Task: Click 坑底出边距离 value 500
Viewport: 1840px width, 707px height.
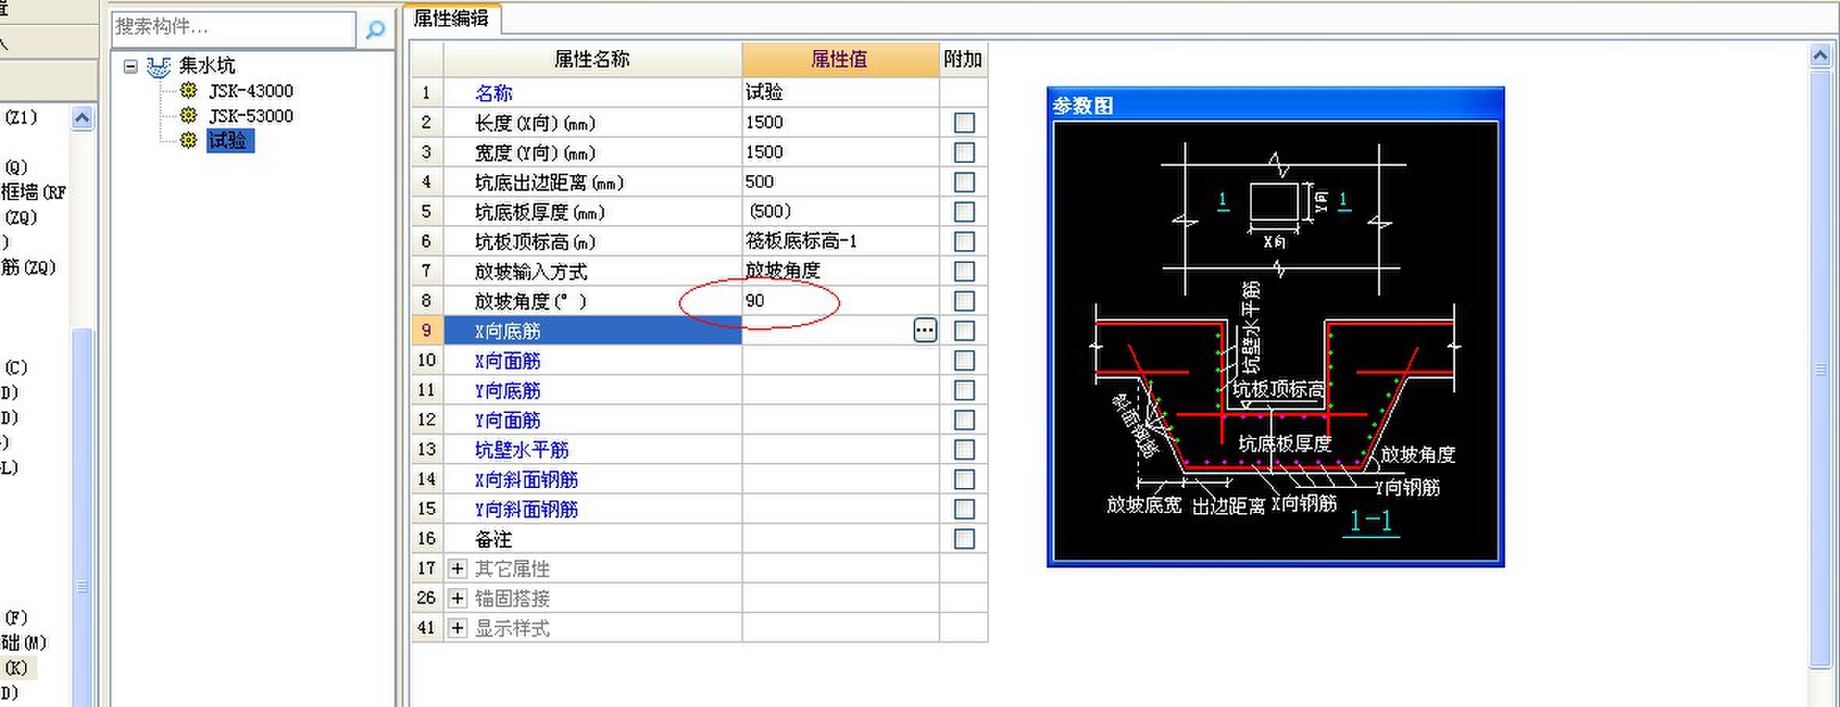Action: [840, 182]
